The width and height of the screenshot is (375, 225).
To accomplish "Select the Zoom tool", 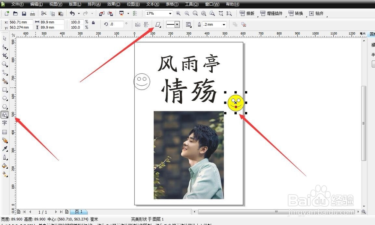I will (x=5, y=64).
